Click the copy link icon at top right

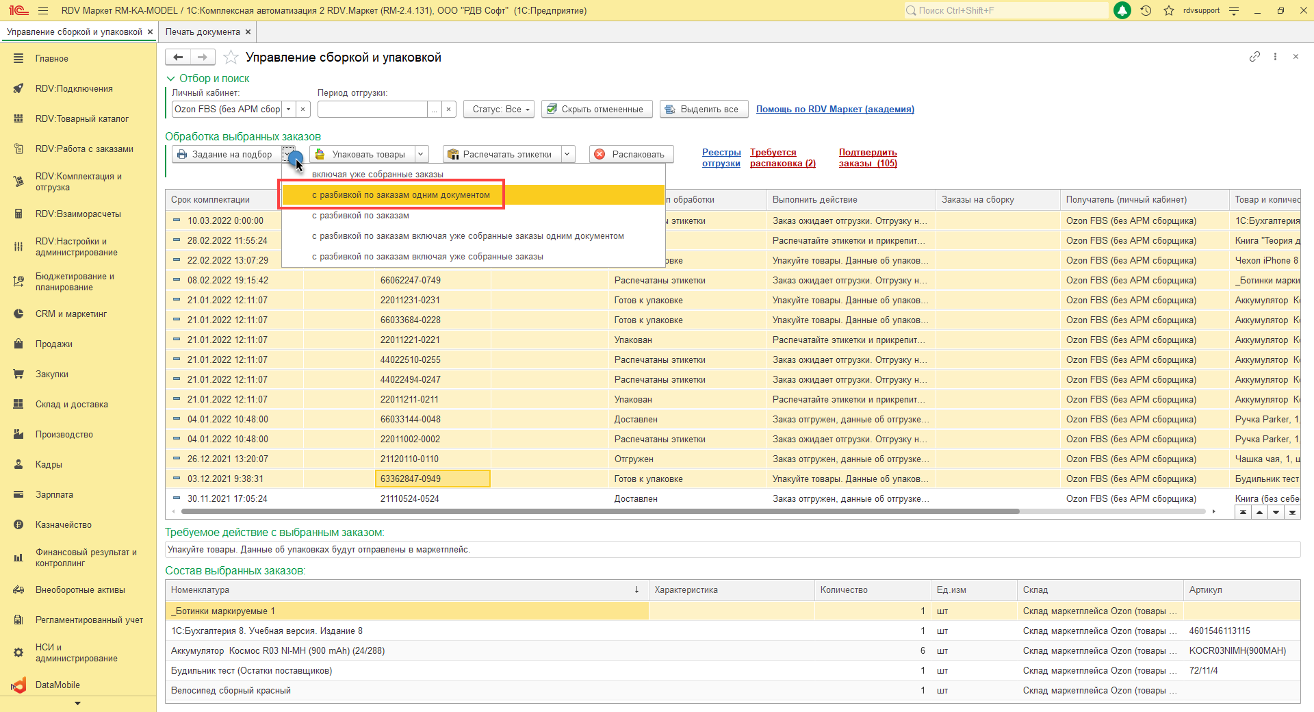click(x=1254, y=57)
